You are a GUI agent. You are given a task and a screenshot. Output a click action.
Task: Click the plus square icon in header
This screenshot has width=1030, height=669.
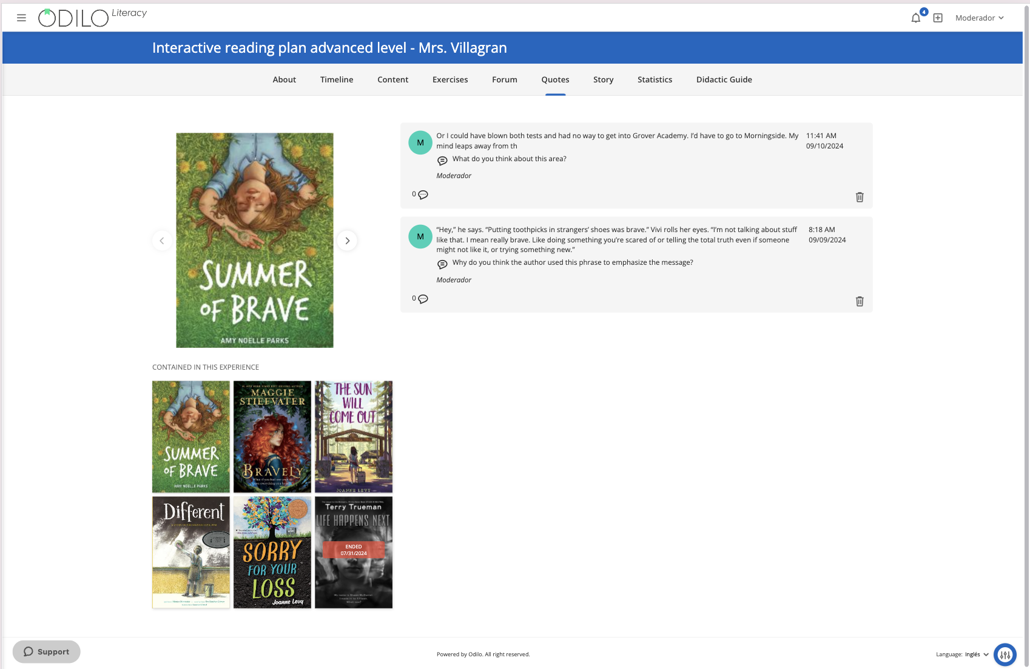coord(938,18)
